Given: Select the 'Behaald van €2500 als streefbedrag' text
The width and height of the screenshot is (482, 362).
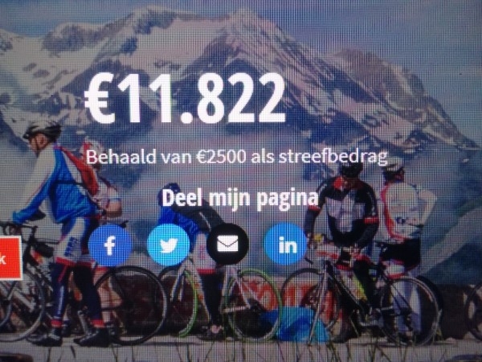Looking at the screenshot, I should 236,157.
